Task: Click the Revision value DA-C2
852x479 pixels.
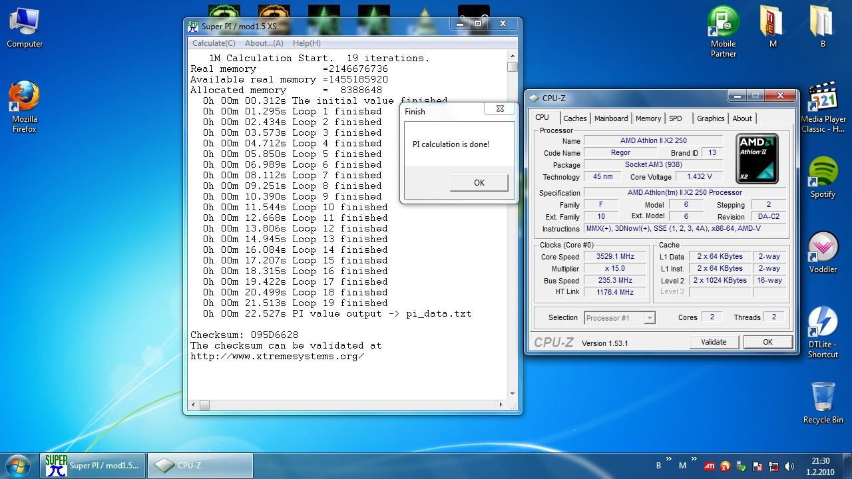Action: (x=769, y=217)
